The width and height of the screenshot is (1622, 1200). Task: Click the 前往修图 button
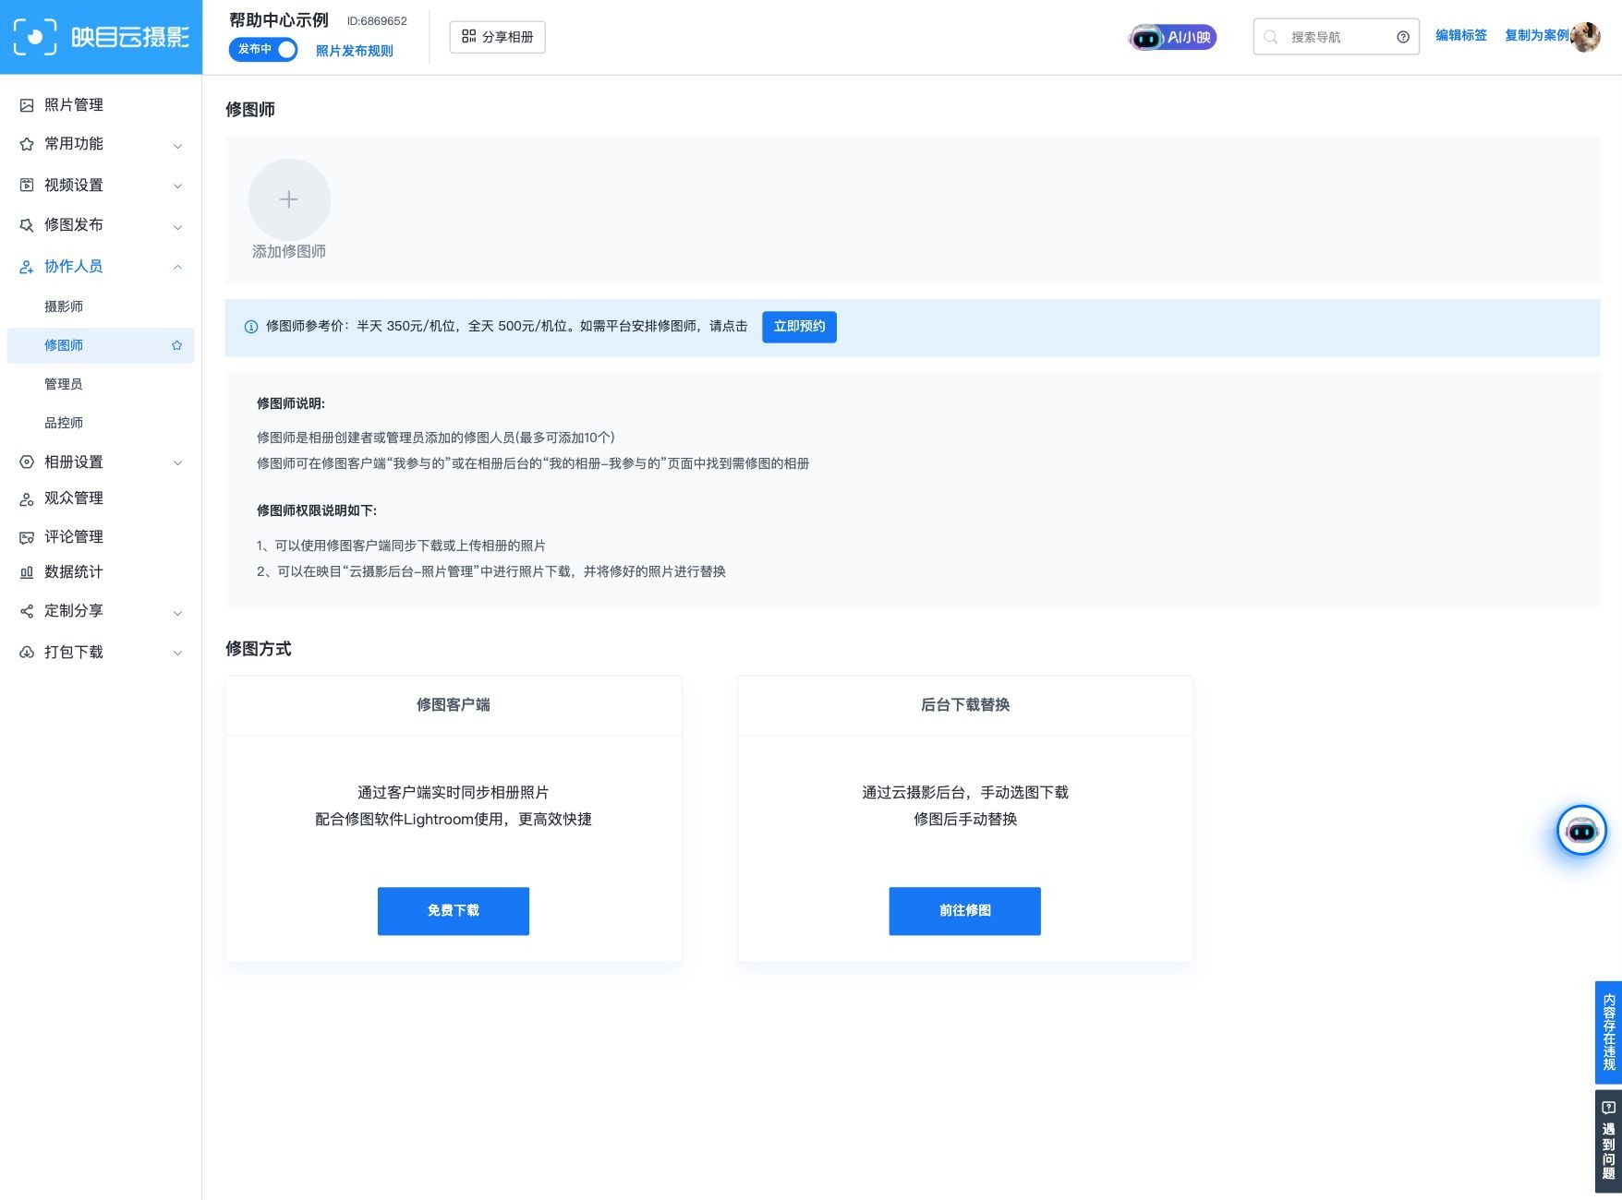click(x=965, y=911)
